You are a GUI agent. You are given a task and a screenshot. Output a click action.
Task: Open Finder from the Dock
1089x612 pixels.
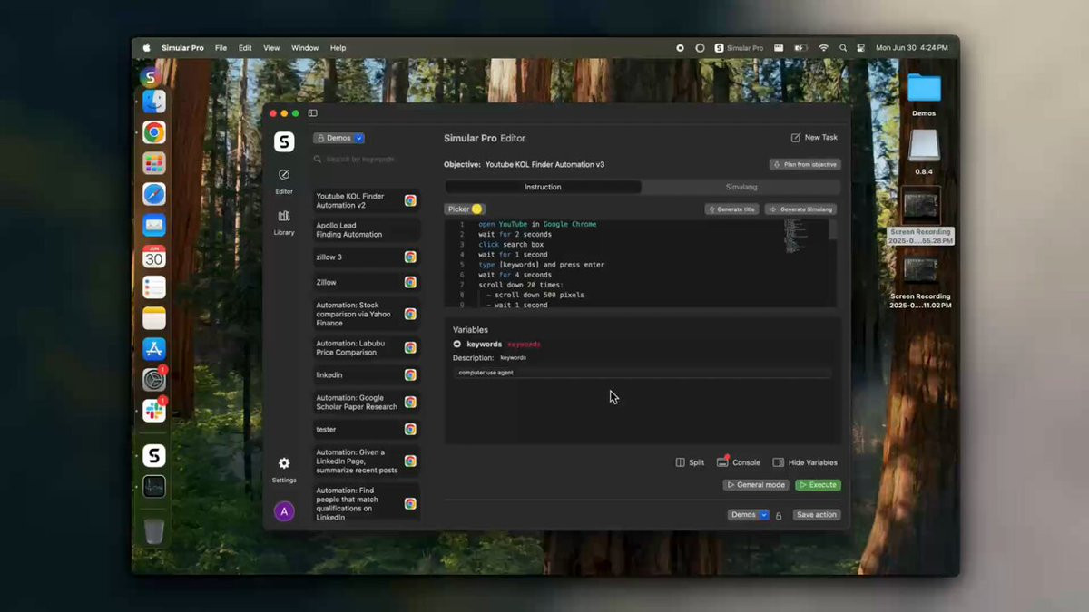coord(154,102)
